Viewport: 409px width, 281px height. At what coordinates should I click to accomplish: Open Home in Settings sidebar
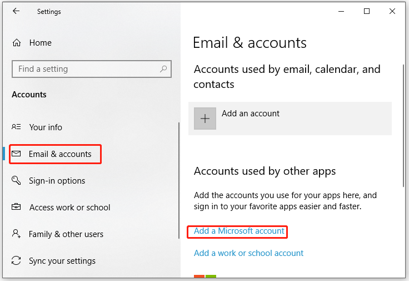pos(41,43)
